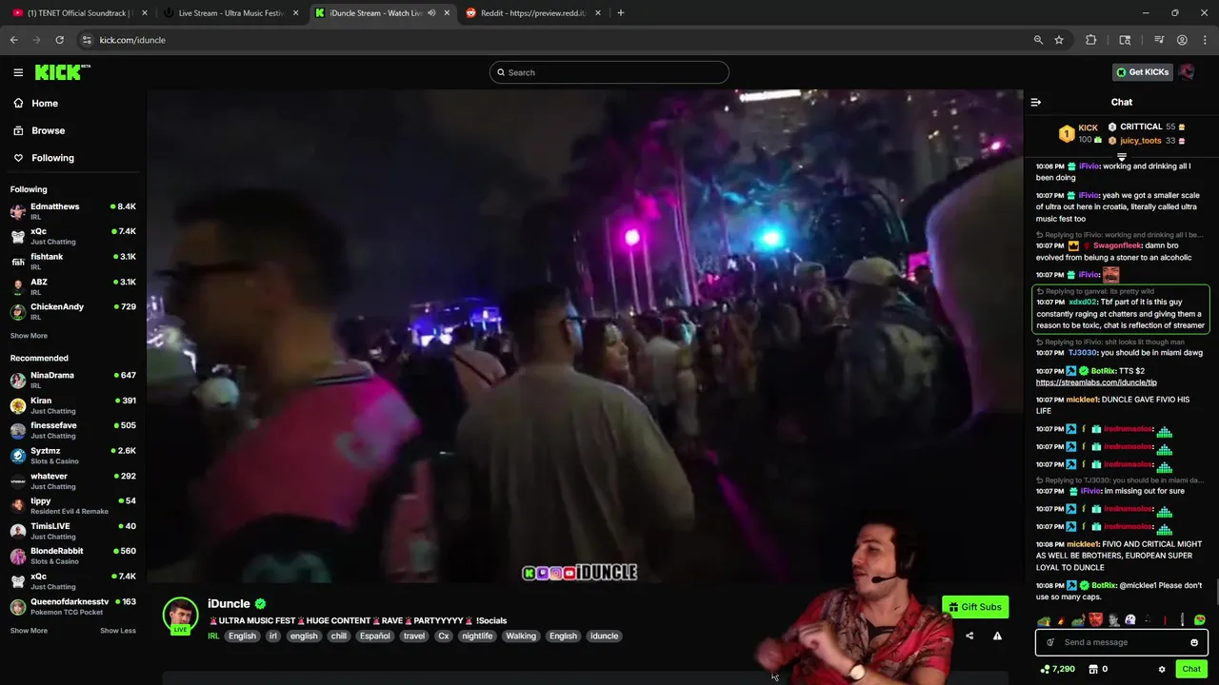Click the chat identity icon in message box
The width and height of the screenshot is (1219, 685).
[x=1050, y=642]
